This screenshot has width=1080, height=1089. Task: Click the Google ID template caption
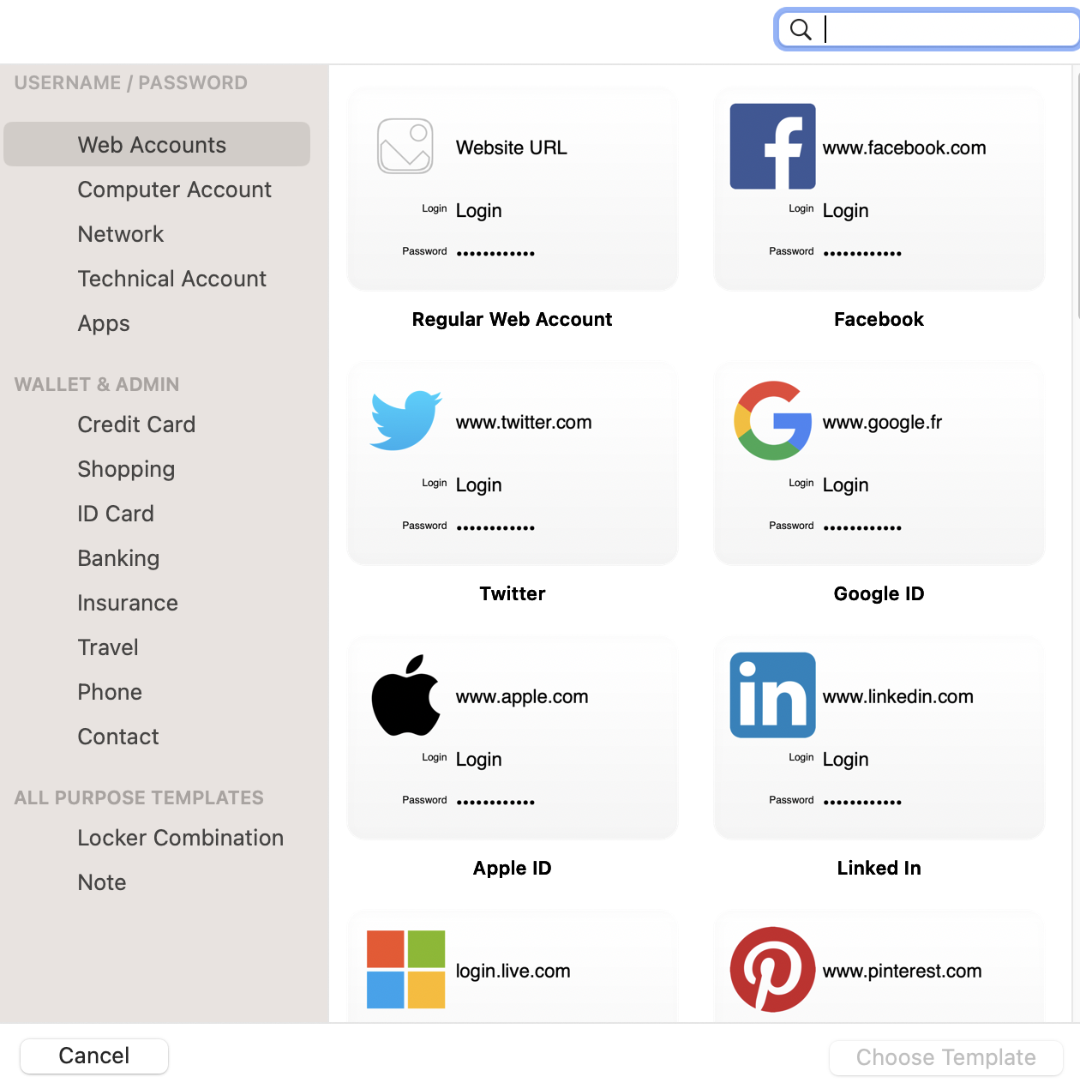(x=879, y=593)
